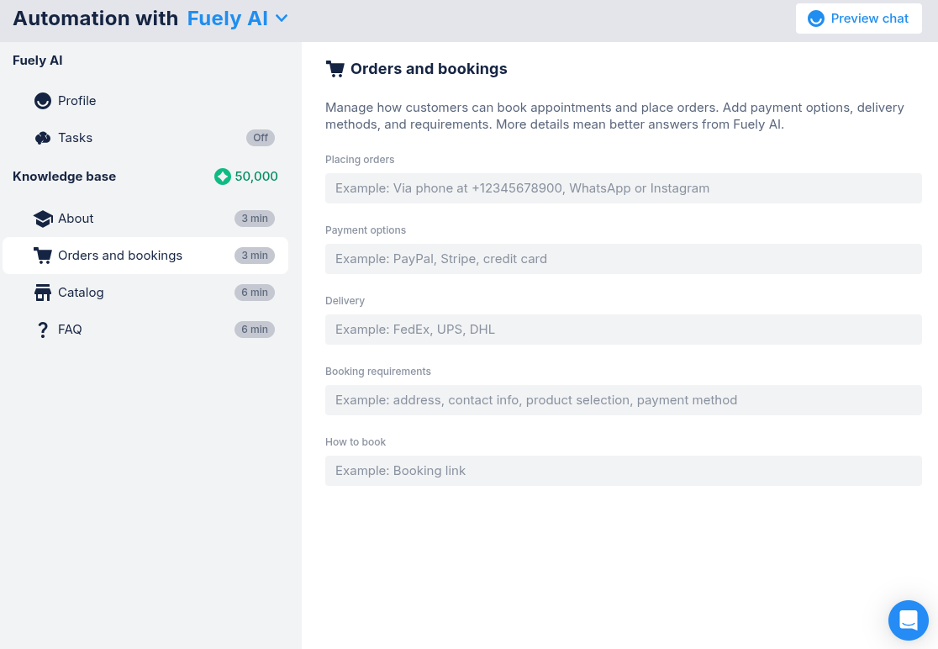Viewport: 938px width, 649px height.
Task: Click the About graduation cap icon
Action: coord(43,219)
